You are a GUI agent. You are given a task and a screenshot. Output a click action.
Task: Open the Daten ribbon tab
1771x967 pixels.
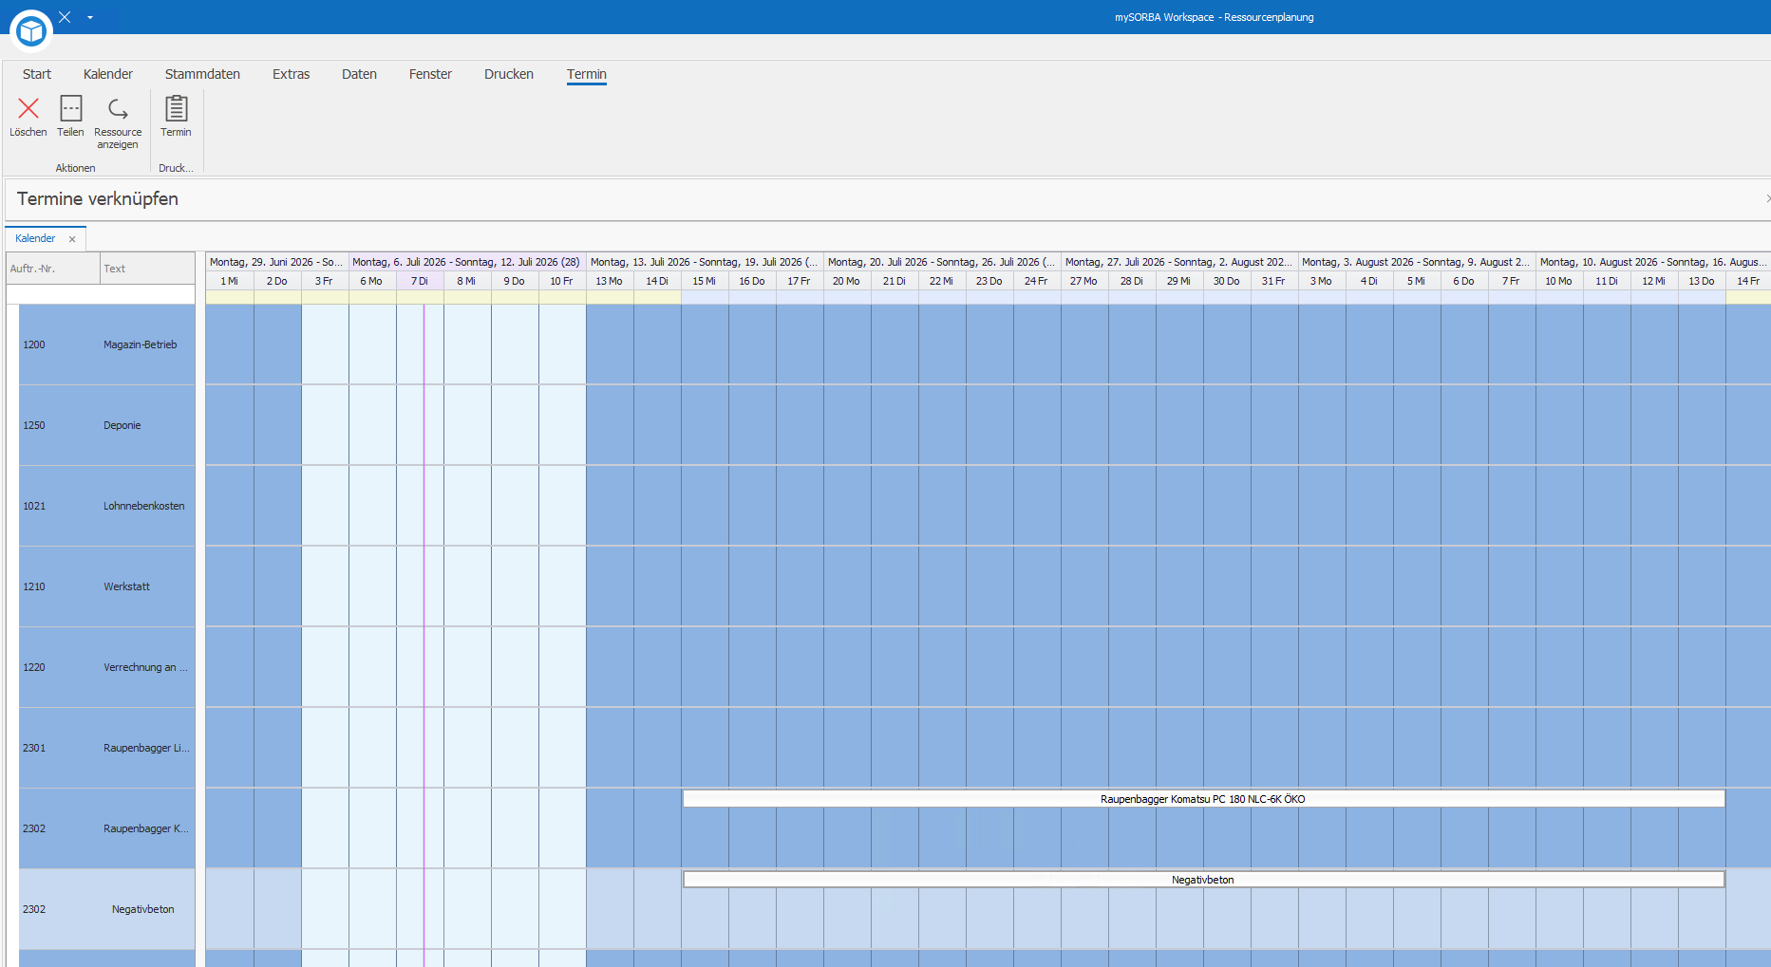click(x=359, y=74)
